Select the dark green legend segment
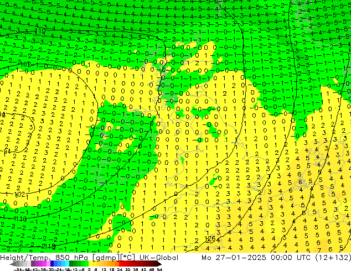 pos(71,264)
